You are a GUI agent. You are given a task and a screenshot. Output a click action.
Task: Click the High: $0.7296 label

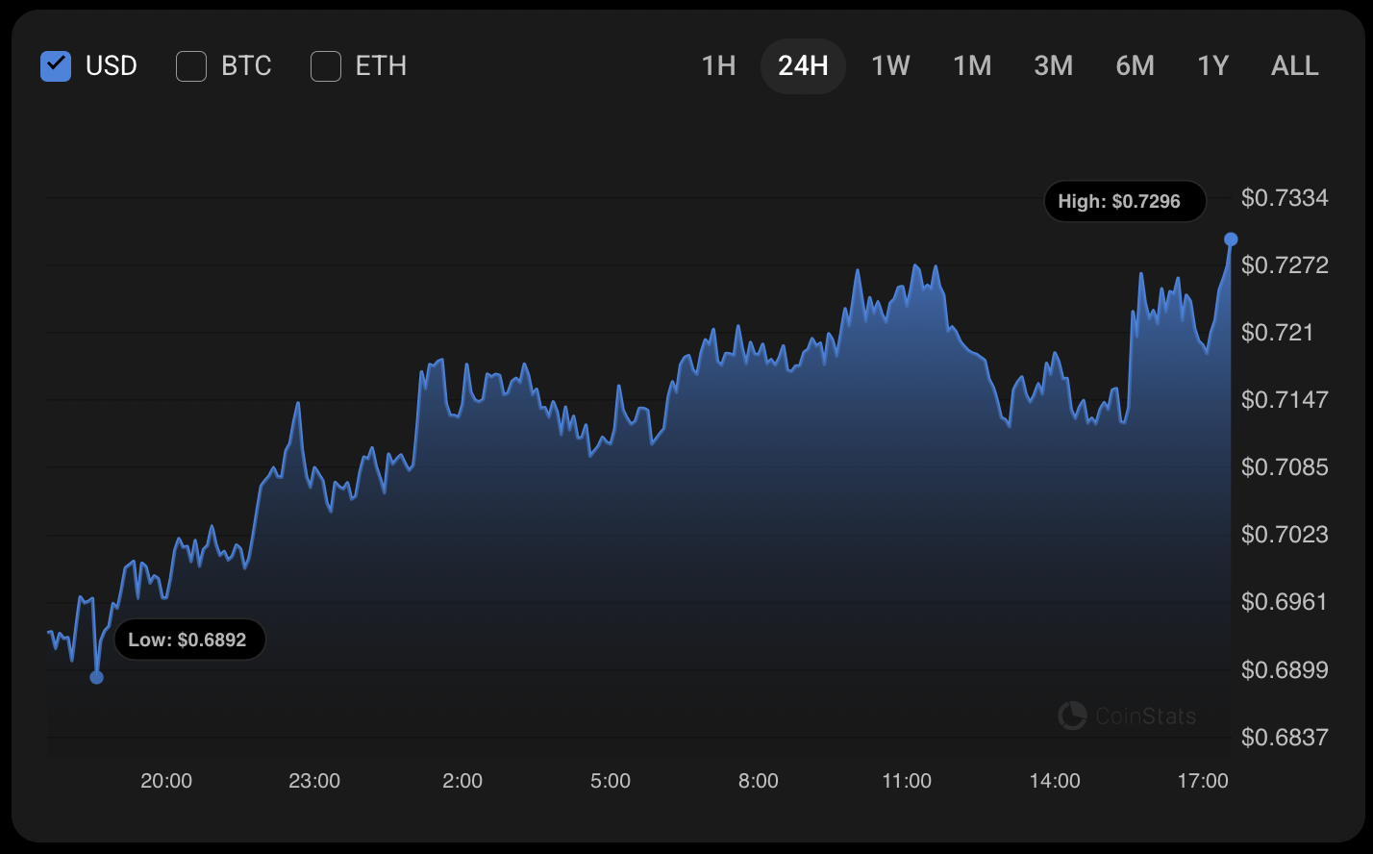pyautogui.click(x=1124, y=202)
